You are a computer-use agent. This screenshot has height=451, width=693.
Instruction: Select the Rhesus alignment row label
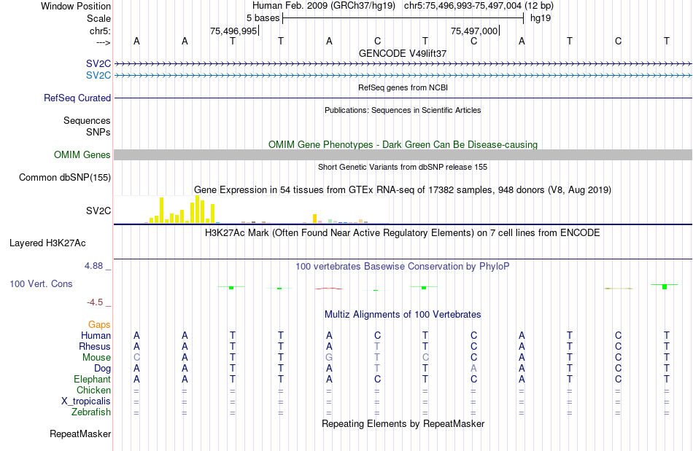coord(95,347)
